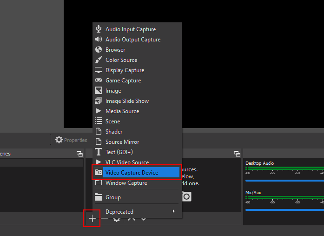Select Window Capture source
Screen dimensions: 324x236
[137, 183]
